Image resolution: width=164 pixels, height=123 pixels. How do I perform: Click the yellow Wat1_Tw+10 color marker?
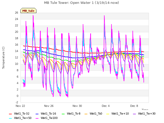coord(108,114)
